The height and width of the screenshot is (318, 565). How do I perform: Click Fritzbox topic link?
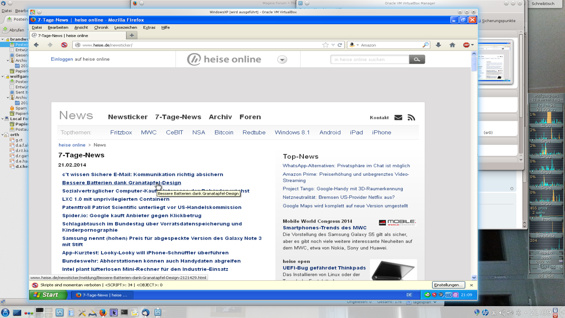[121, 132]
